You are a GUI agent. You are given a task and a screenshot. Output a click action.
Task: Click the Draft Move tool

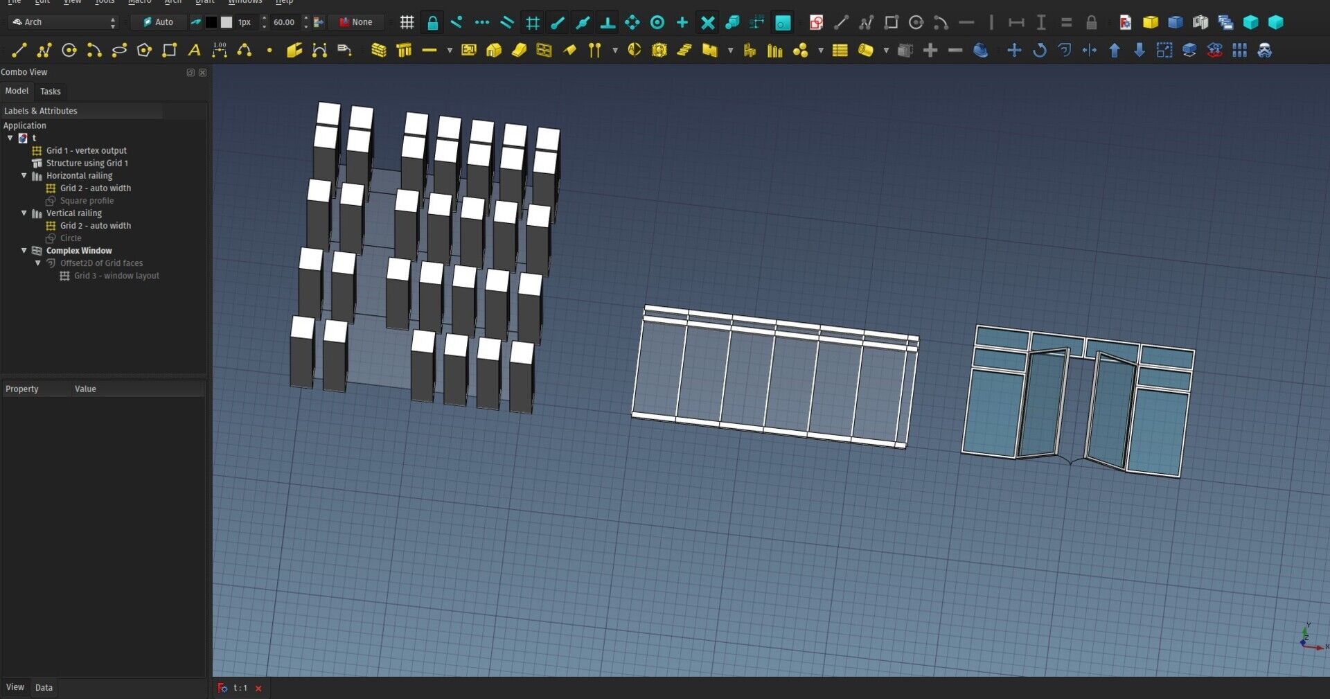pos(1014,50)
